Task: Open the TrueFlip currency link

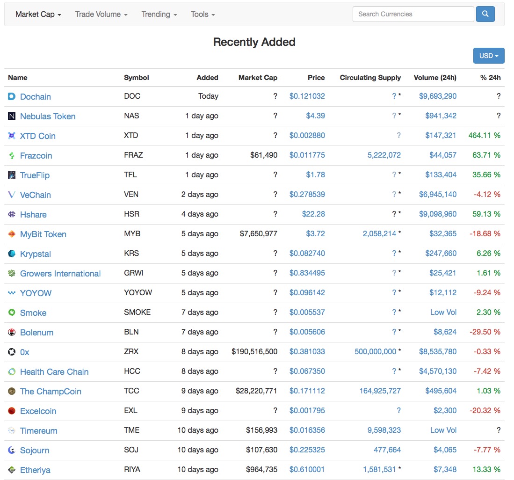Action: point(35,175)
